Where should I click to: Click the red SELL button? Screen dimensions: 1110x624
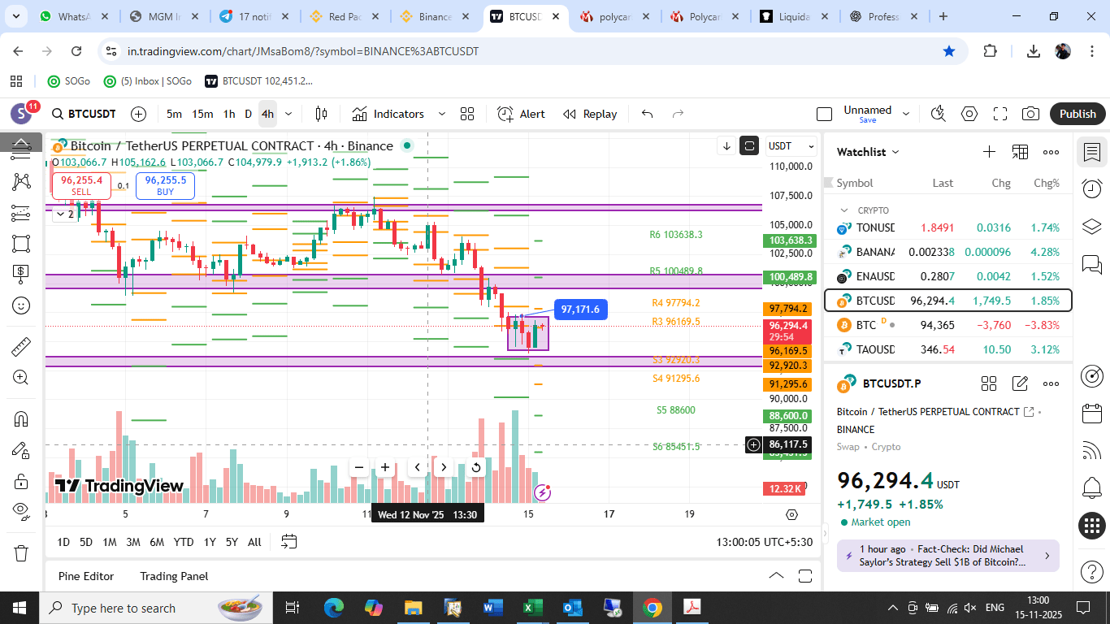click(x=81, y=185)
